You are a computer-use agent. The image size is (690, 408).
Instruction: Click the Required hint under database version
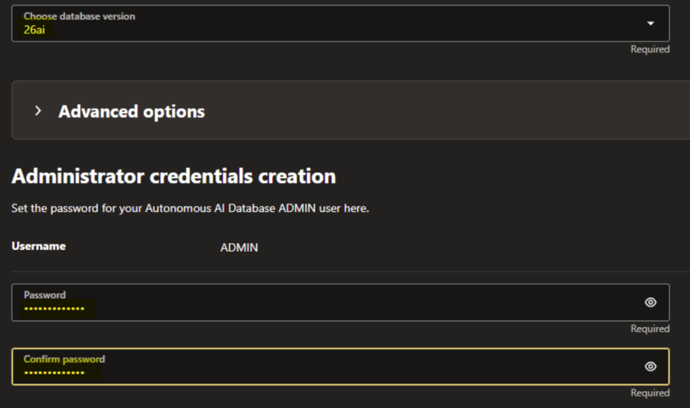tap(650, 49)
